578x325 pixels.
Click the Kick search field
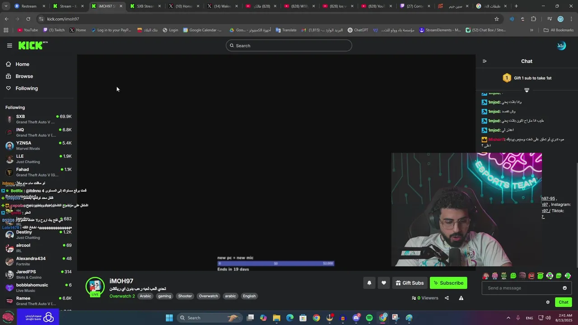(289, 46)
